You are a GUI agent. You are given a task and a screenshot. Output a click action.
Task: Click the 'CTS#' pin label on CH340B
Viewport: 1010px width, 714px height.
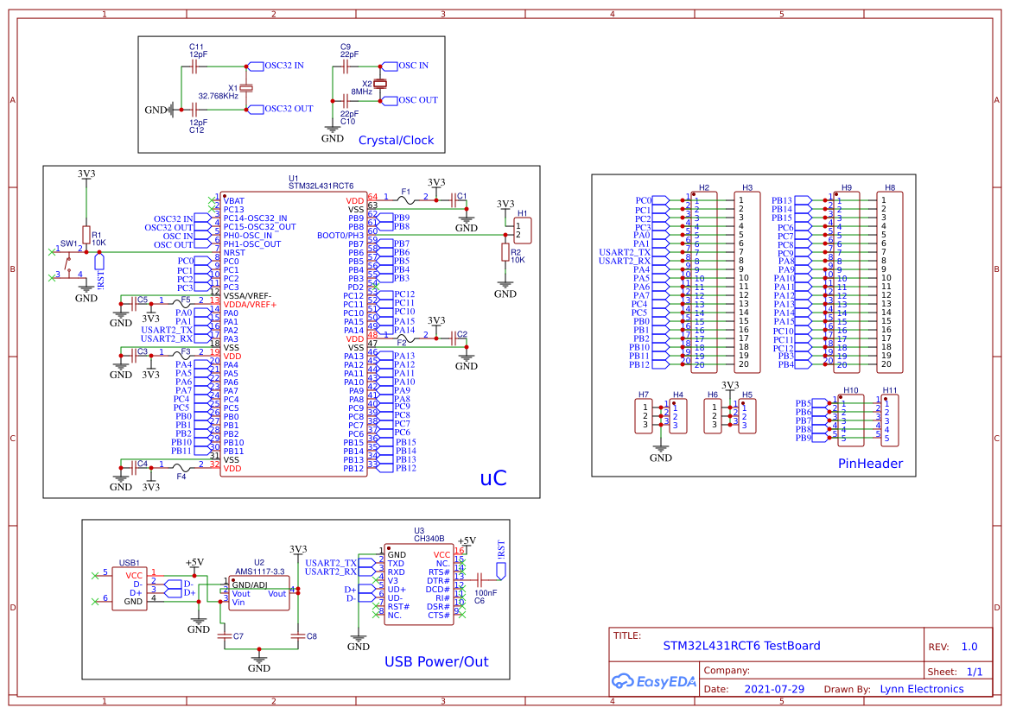click(439, 616)
